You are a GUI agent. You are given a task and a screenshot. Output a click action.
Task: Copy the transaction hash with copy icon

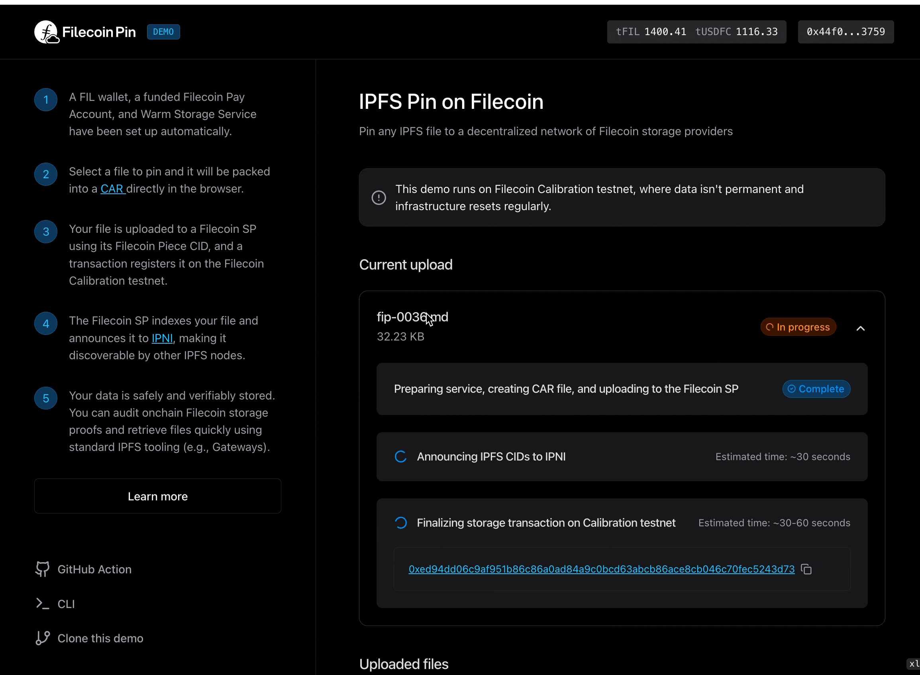coord(806,569)
